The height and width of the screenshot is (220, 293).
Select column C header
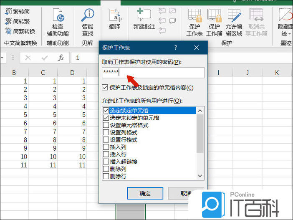tap(43, 73)
